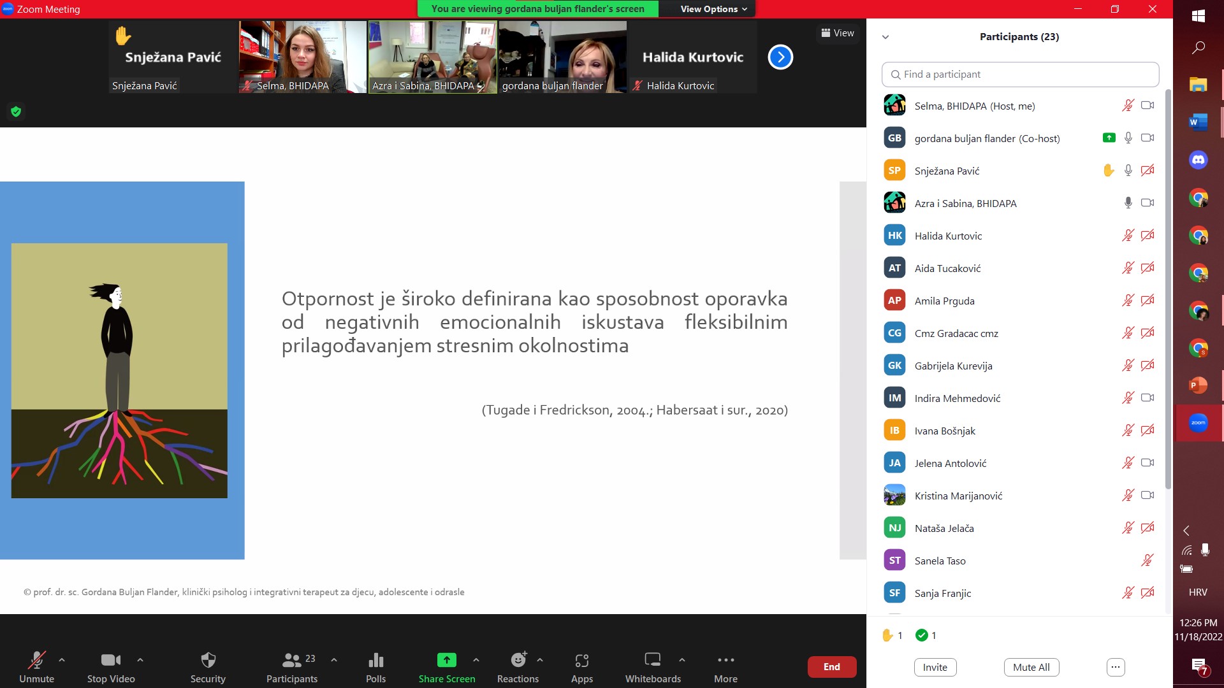Click the green encryption shield icon

(16, 111)
